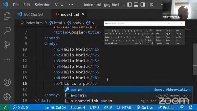Click Windows logo key on On-Screen Keyboard
The width and height of the screenshot is (197, 111).
pos(112,43)
